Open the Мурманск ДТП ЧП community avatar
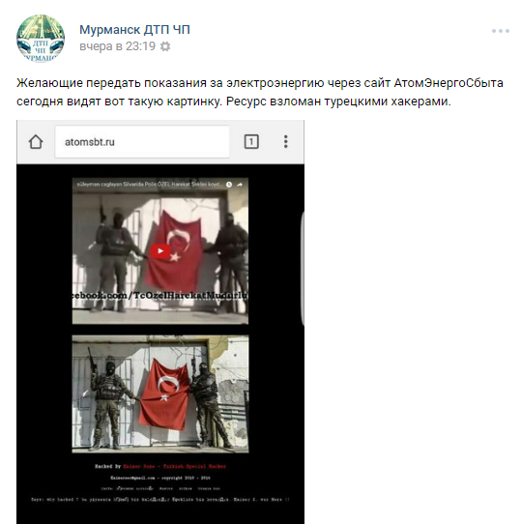Image resolution: width=521 pixels, height=524 pixels. 41,38
